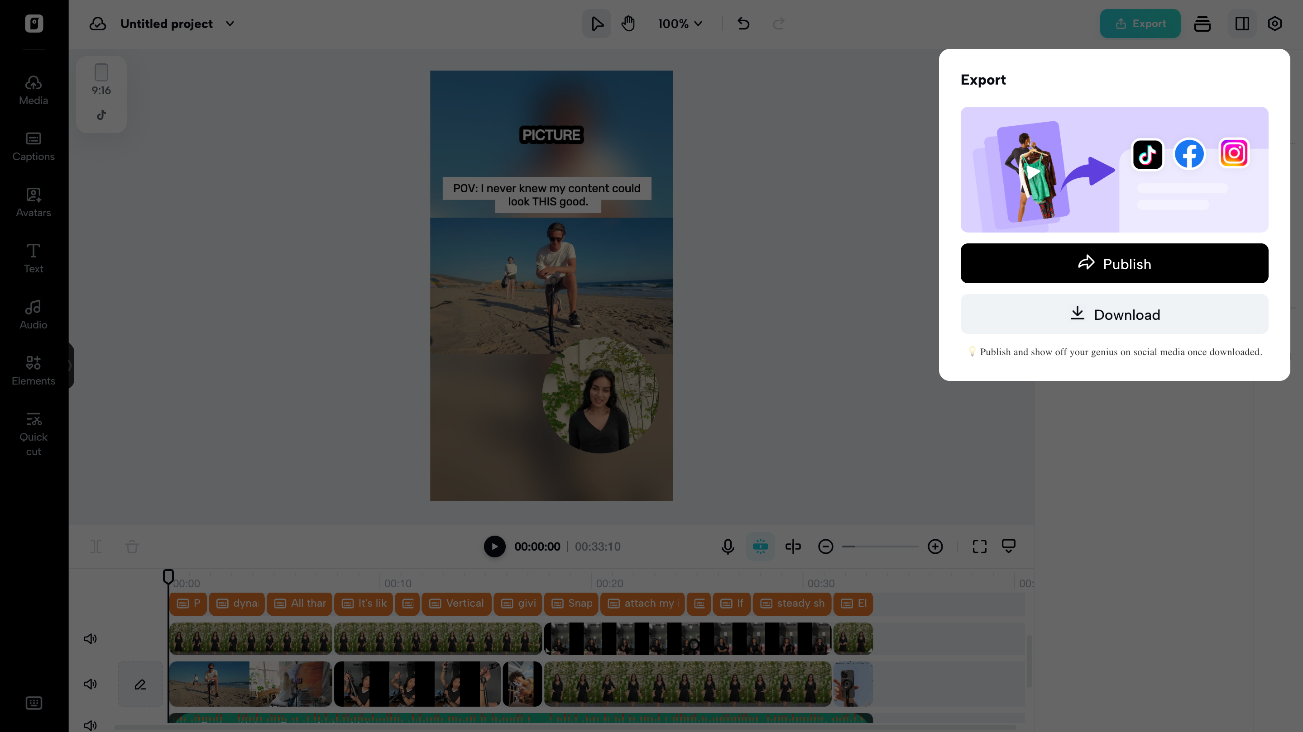This screenshot has height=732, width=1303.
Task: Switch to the hand pan tool
Action: tap(628, 23)
